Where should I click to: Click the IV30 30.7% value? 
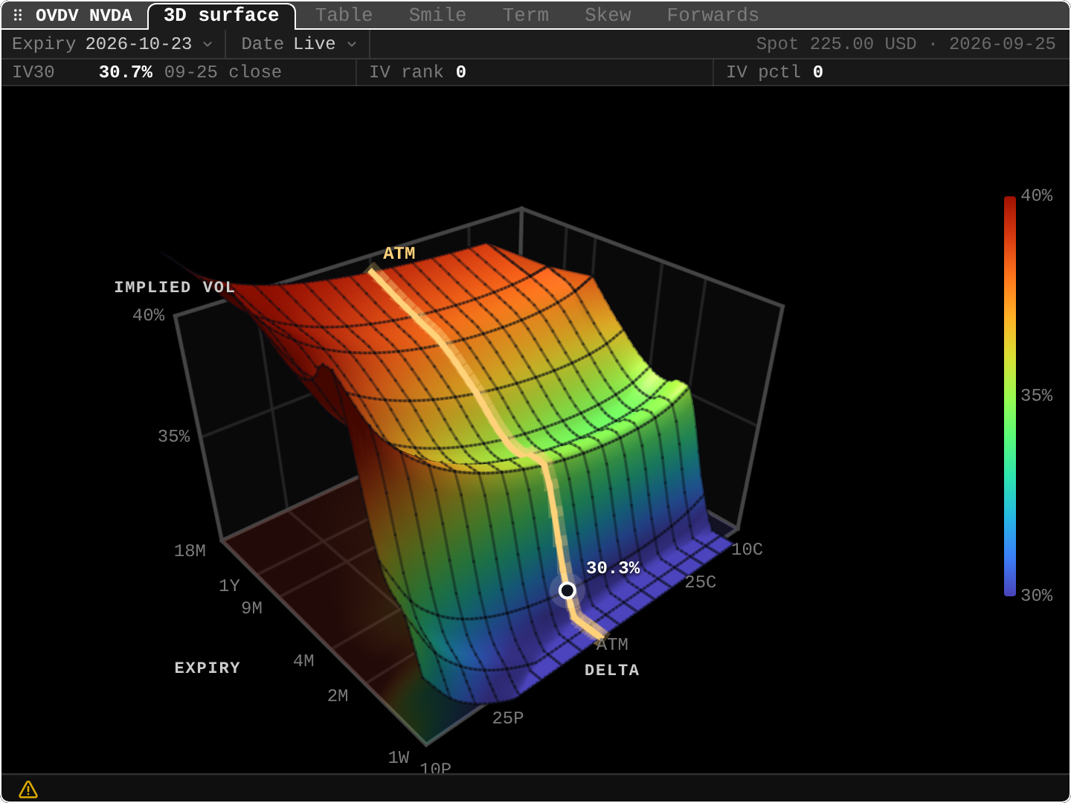[126, 72]
